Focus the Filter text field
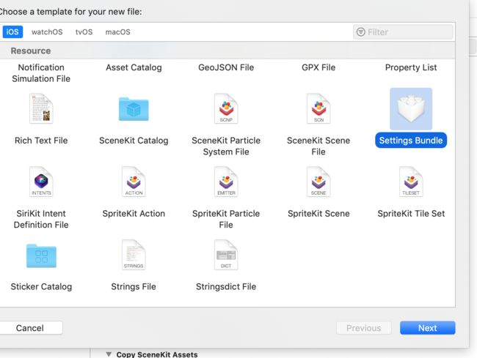 click(403, 32)
